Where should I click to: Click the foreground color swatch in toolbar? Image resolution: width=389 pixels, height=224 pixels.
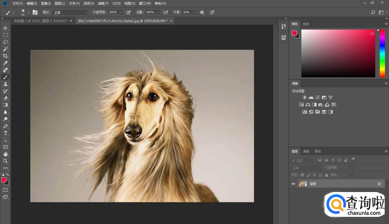tap(4, 180)
